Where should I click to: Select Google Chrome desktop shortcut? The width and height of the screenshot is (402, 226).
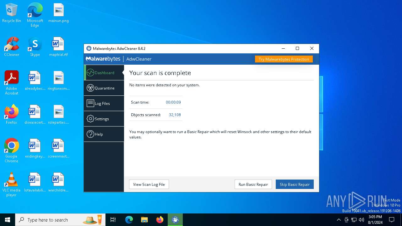pyautogui.click(x=12, y=151)
